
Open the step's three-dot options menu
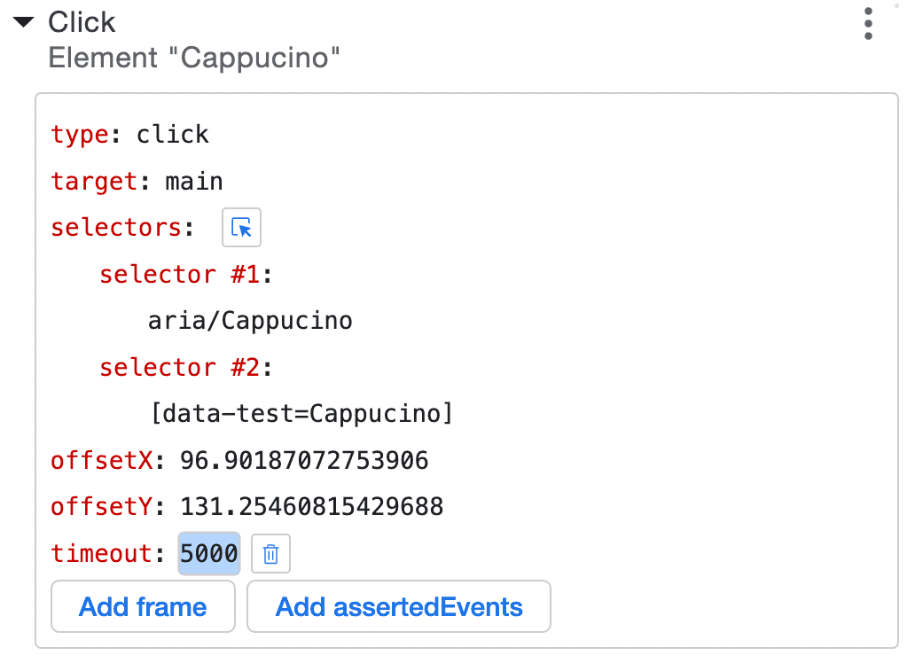tap(869, 24)
